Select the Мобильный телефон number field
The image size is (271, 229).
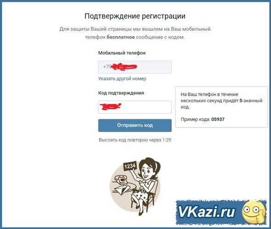click(x=135, y=67)
